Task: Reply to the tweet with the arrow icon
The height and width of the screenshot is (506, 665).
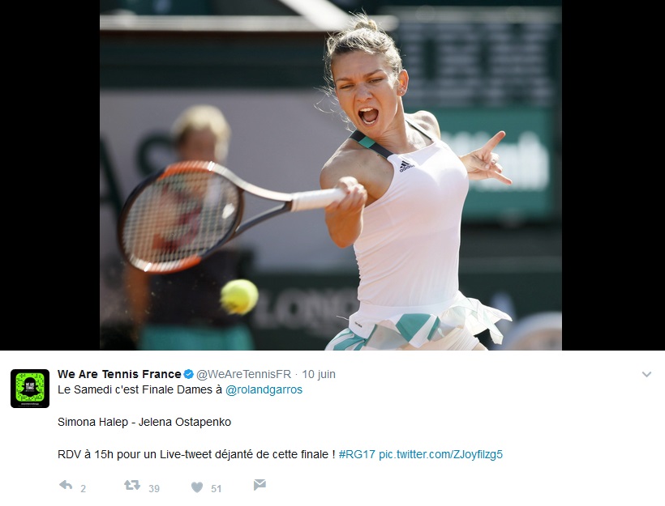Action: [66, 485]
